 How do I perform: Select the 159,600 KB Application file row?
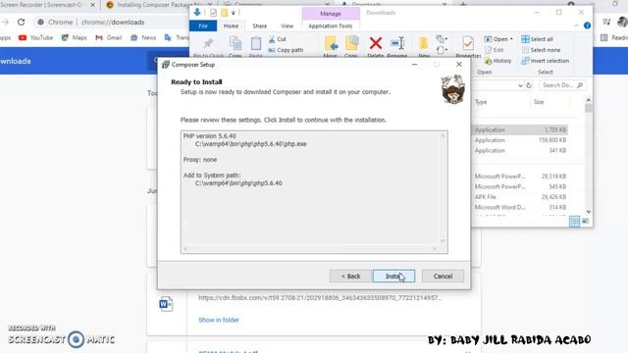(520, 140)
